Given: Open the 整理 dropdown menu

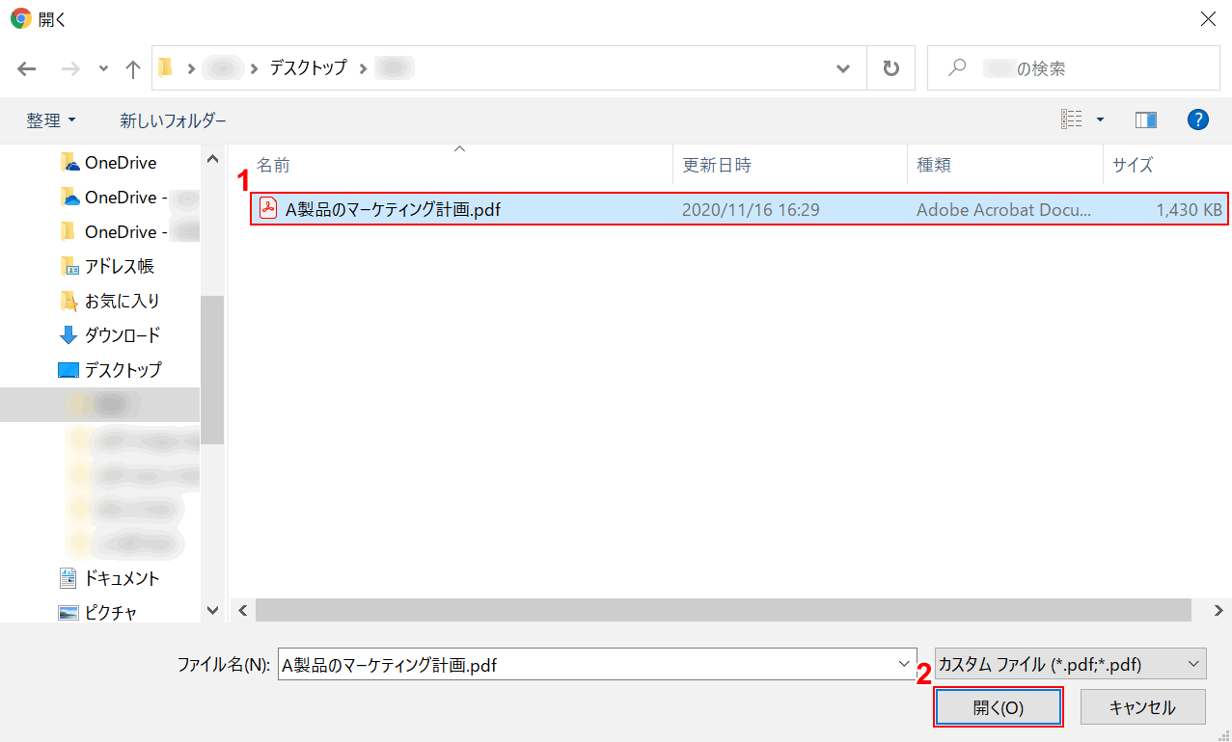Looking at the screenshot, I should (51, 120).
